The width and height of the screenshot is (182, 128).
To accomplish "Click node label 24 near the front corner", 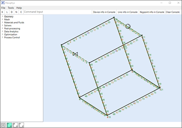I will click(x=96, y=62).
